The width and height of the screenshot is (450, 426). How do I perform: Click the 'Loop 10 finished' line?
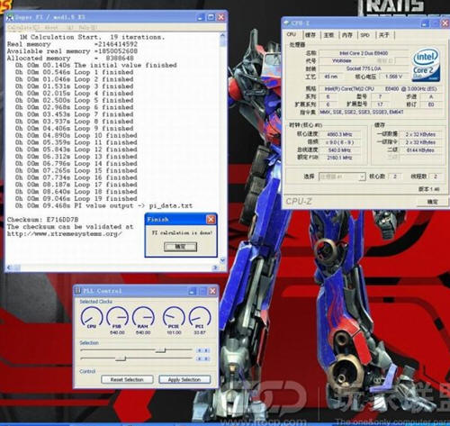pos(76,135)
